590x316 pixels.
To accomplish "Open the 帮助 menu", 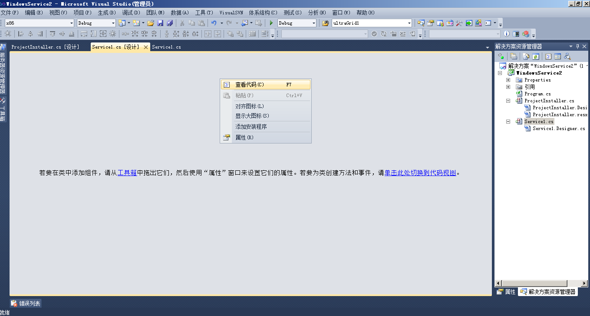I will pyautogui.click(x=366, y=13).
